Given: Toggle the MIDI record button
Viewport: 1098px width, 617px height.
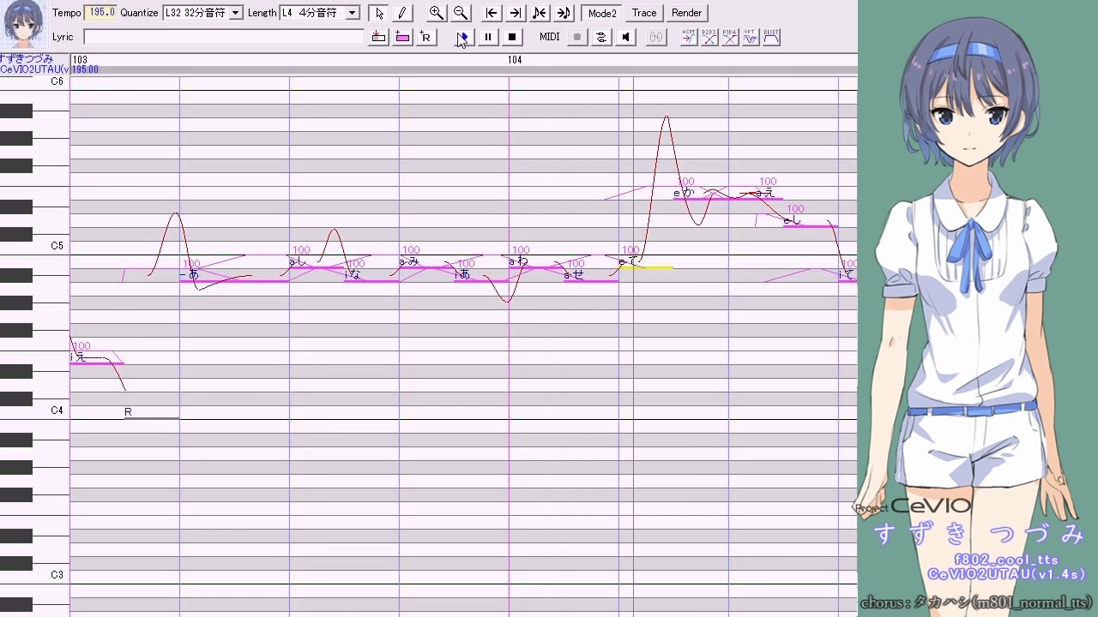Looking at the screenshot, I should click(577, 37).
